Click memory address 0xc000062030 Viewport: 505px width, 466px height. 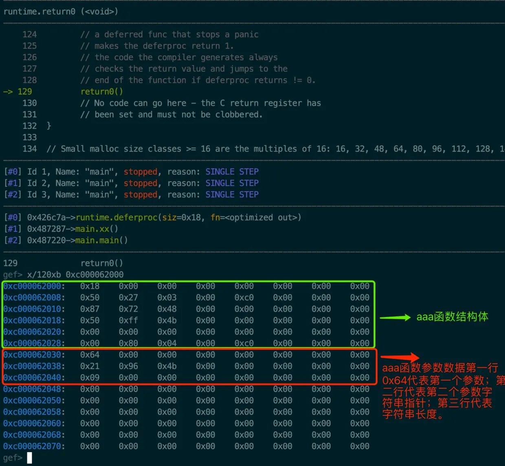[32, 354]
